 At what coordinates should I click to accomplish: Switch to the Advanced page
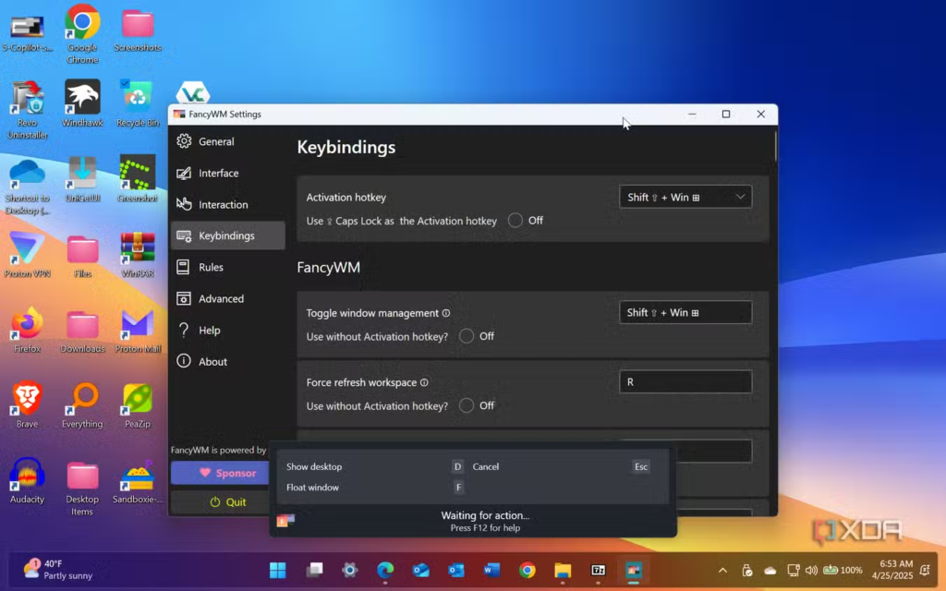point(227,298)
